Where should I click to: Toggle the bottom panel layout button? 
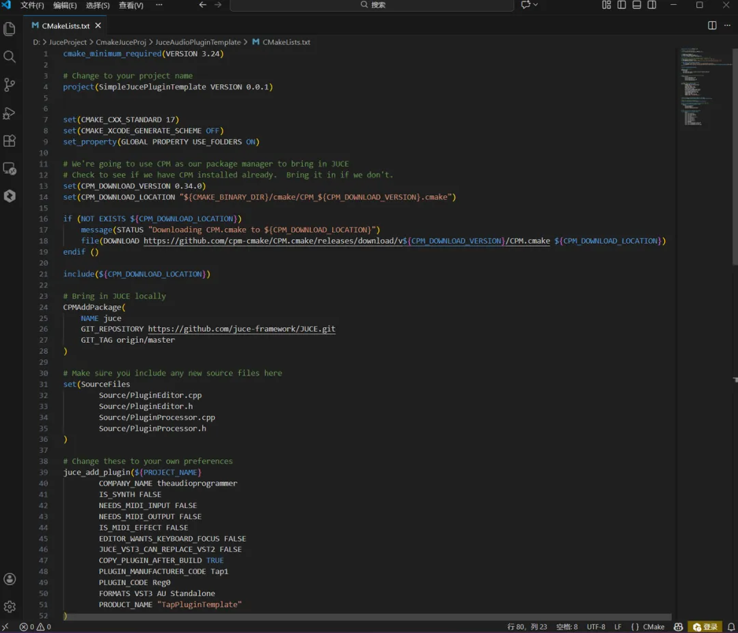click(x=637, y=5)
